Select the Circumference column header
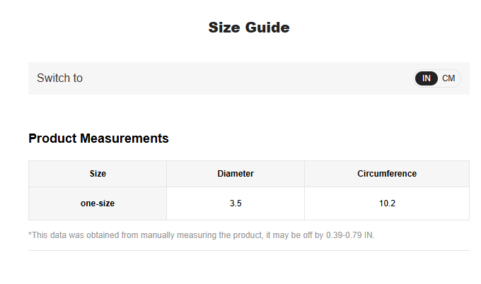The image size is (481, 284). coord(387,174)
